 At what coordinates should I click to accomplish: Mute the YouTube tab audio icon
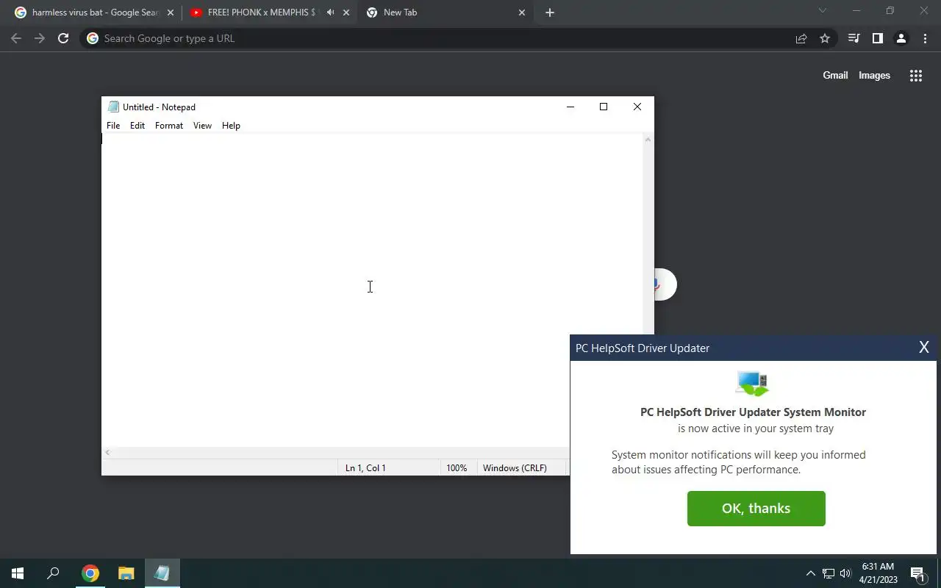330,12
